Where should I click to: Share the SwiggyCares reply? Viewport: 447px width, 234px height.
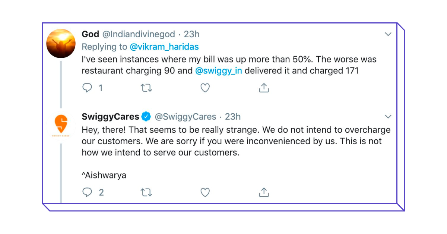click(264, 192)
